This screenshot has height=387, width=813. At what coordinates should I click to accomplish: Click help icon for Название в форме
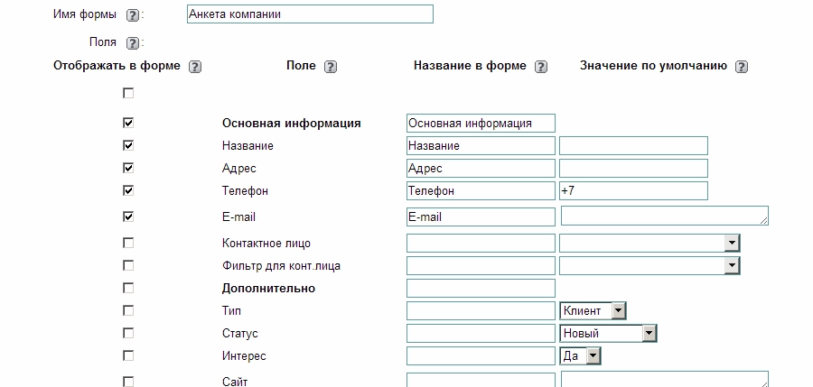coord(541,67)
